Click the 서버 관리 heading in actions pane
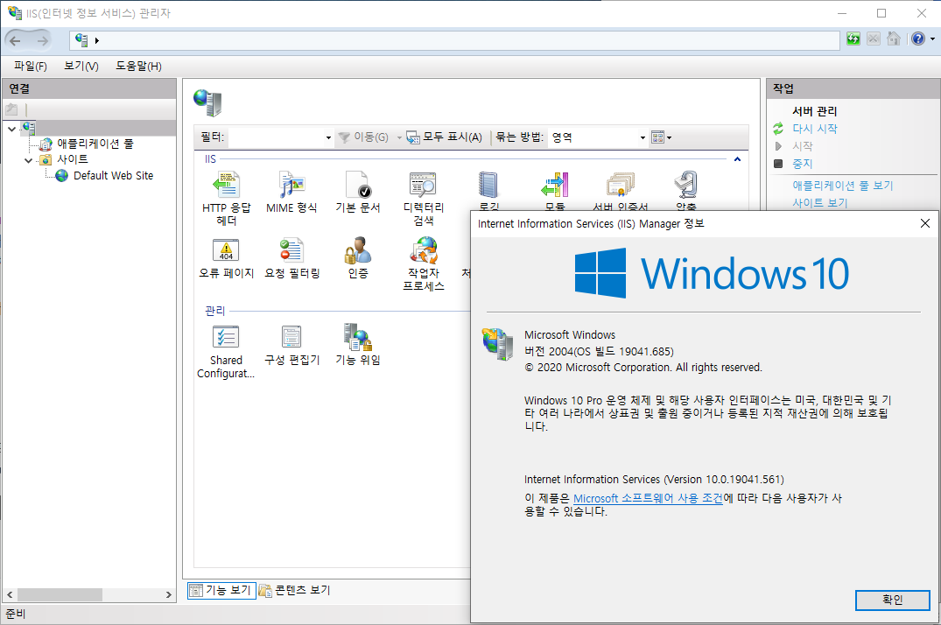This screenshot has height=625, width=941. coord(814,111)
